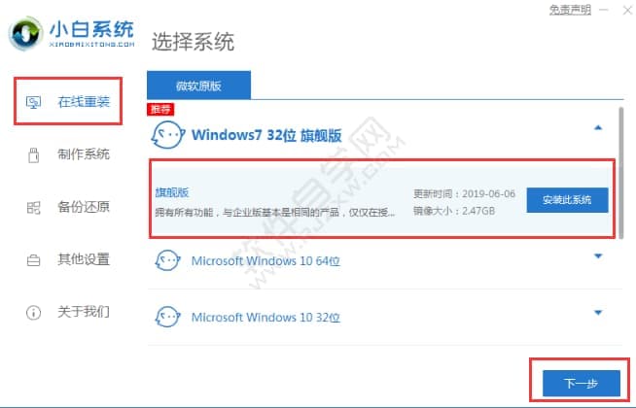Expand the Microsoft Windows 10 32位 arrow

coord(598,313)
